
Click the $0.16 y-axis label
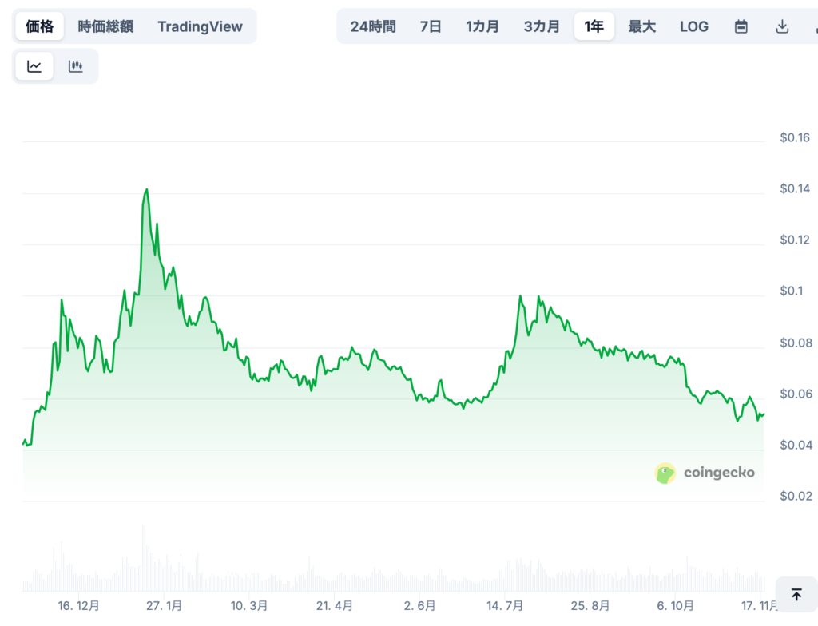794,137
